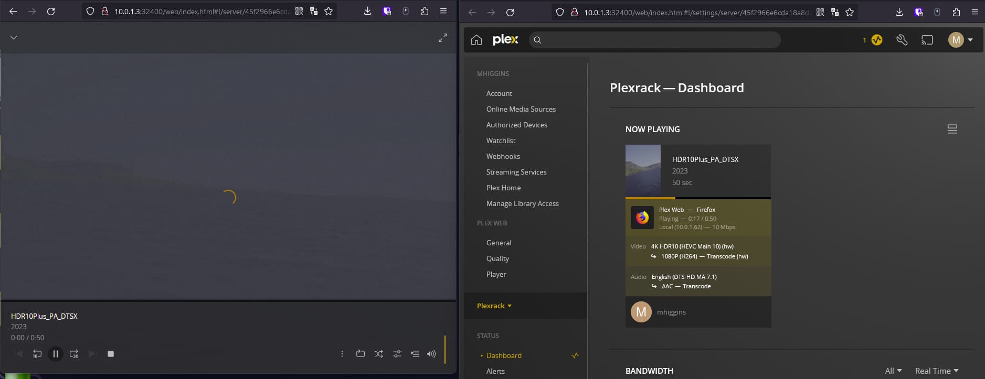Open Player settings under Plex Web

coord(496,274)
